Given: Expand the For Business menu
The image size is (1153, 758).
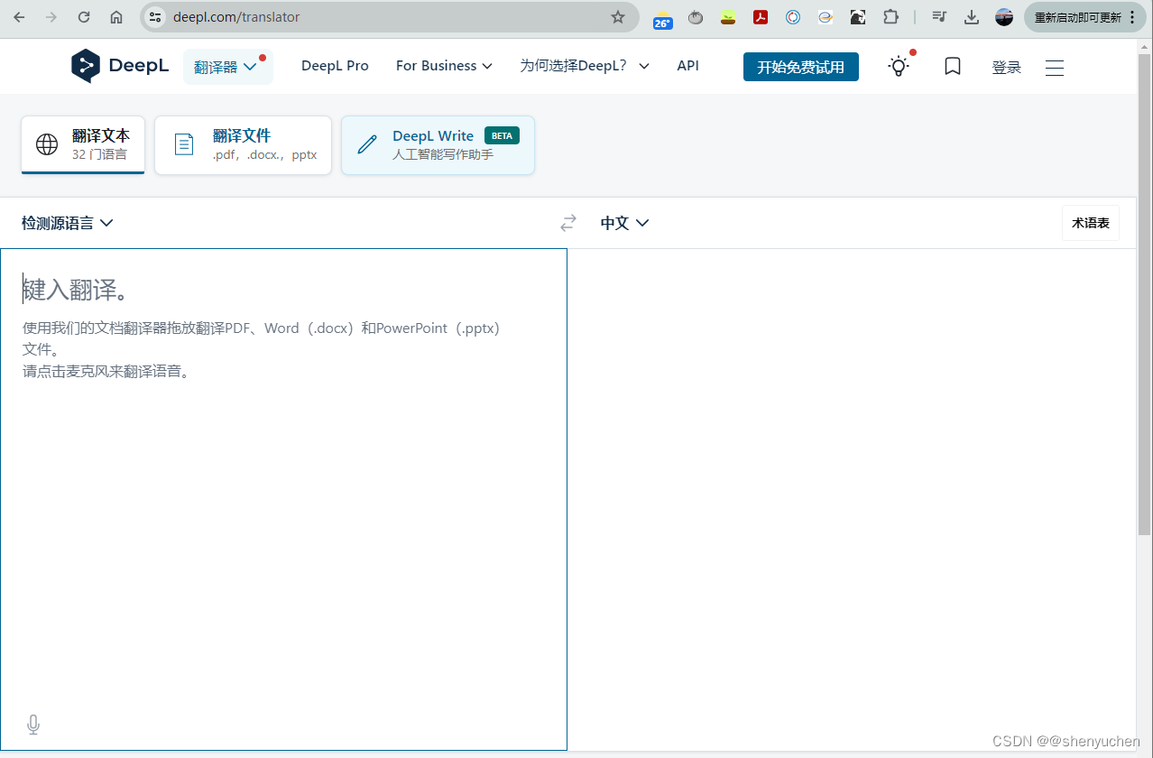Looking at the screenshot, I should (444, 66).
